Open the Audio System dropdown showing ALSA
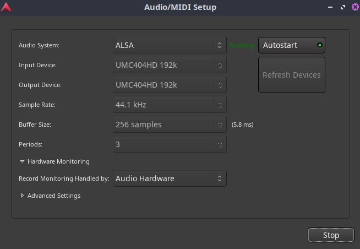This screenshot has width=360, height=249. (x=170, y=45)
